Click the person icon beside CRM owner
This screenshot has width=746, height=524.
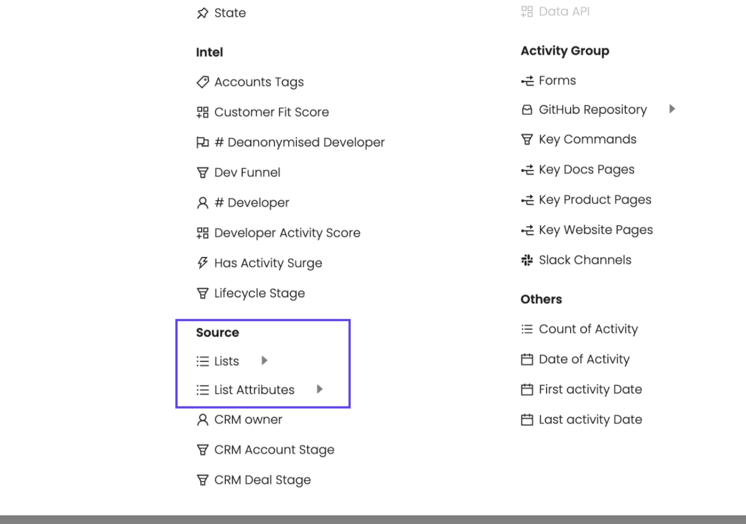[203, 420]
